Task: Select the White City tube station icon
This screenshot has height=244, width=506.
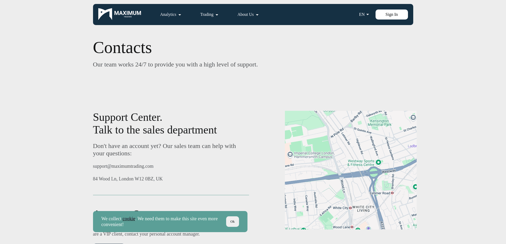Action: pyautogui.click(x=350, y=208)
